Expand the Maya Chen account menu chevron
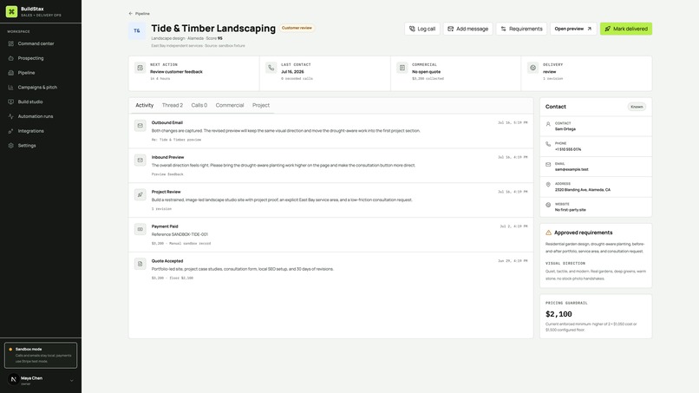 click(71, 381)
